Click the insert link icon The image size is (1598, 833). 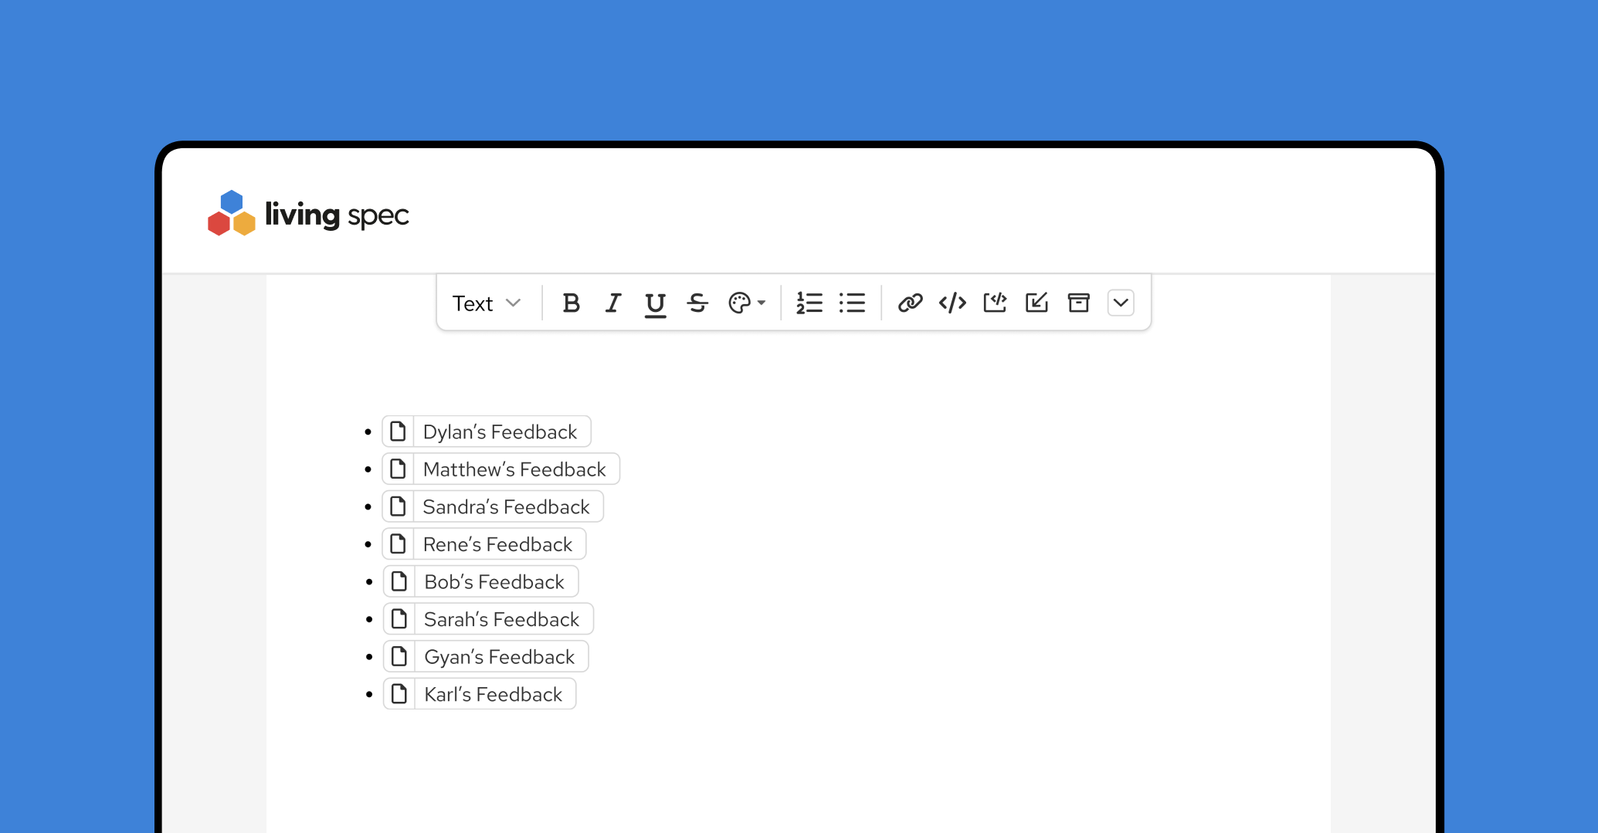911,303
